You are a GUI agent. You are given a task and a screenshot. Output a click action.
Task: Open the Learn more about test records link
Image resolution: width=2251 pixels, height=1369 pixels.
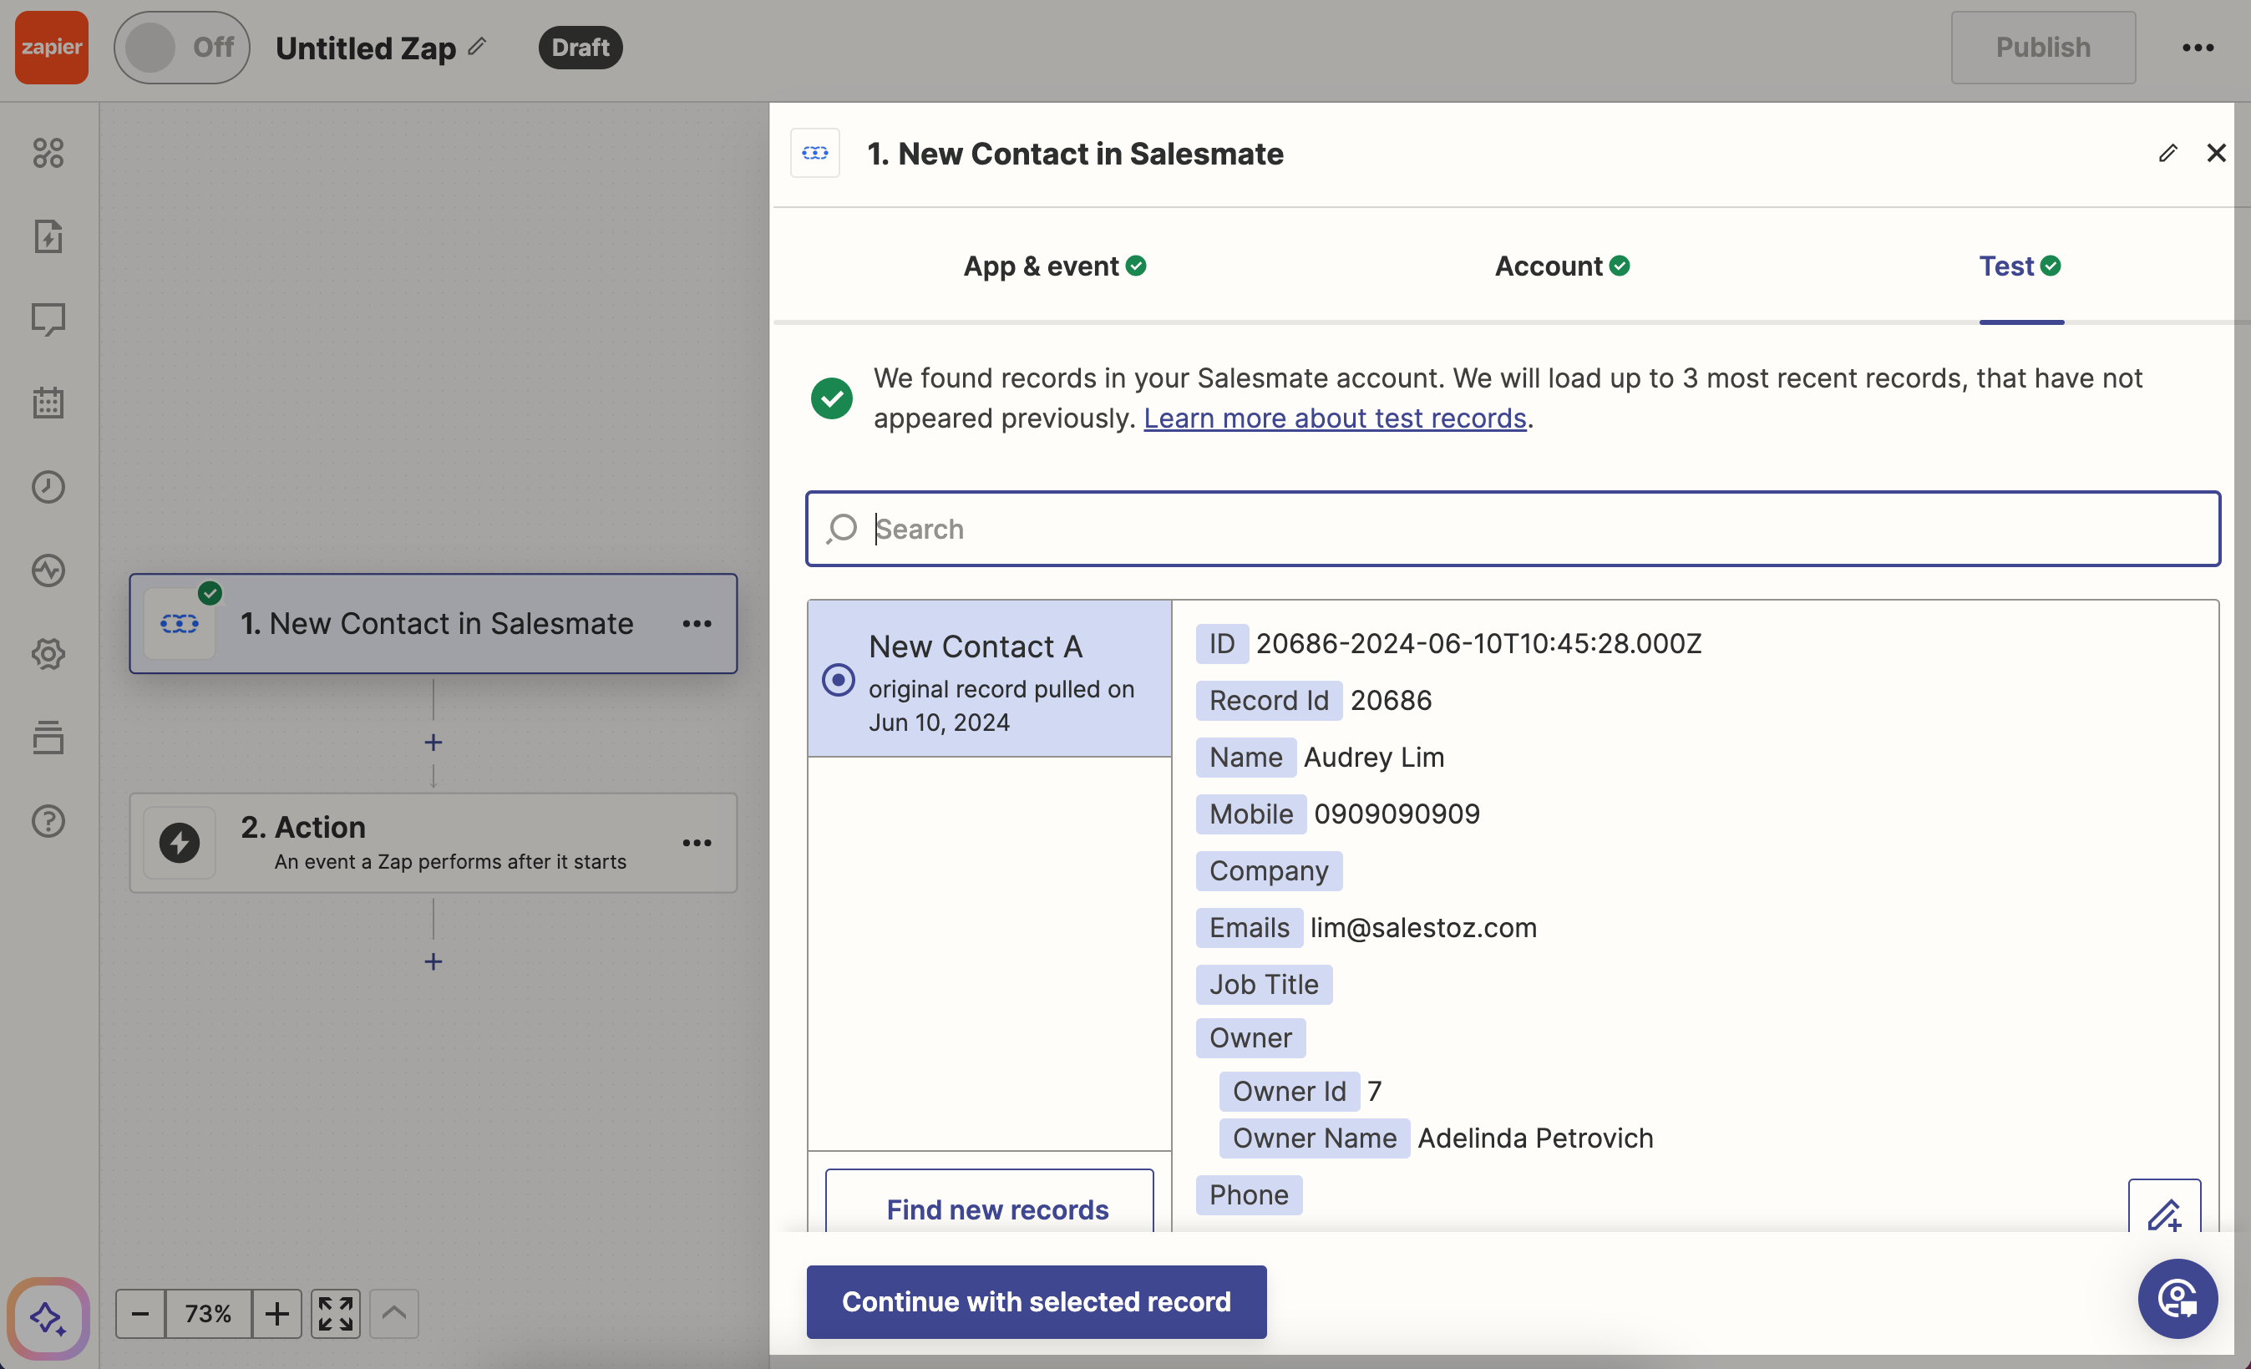click(x=1335, y=418)
